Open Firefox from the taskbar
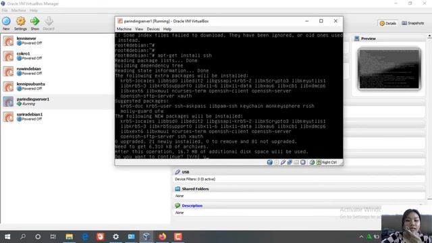 pyautogui.click(x=162, y=237)
